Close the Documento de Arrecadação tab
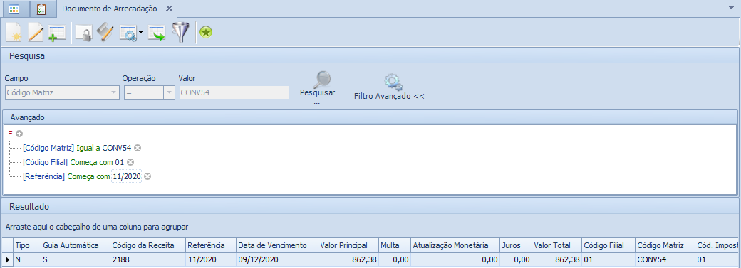 click(x=169, y=9)
